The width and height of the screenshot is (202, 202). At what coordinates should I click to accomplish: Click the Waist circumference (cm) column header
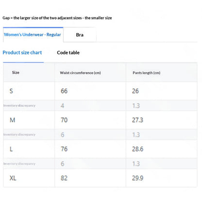click(x=80, y=73)
